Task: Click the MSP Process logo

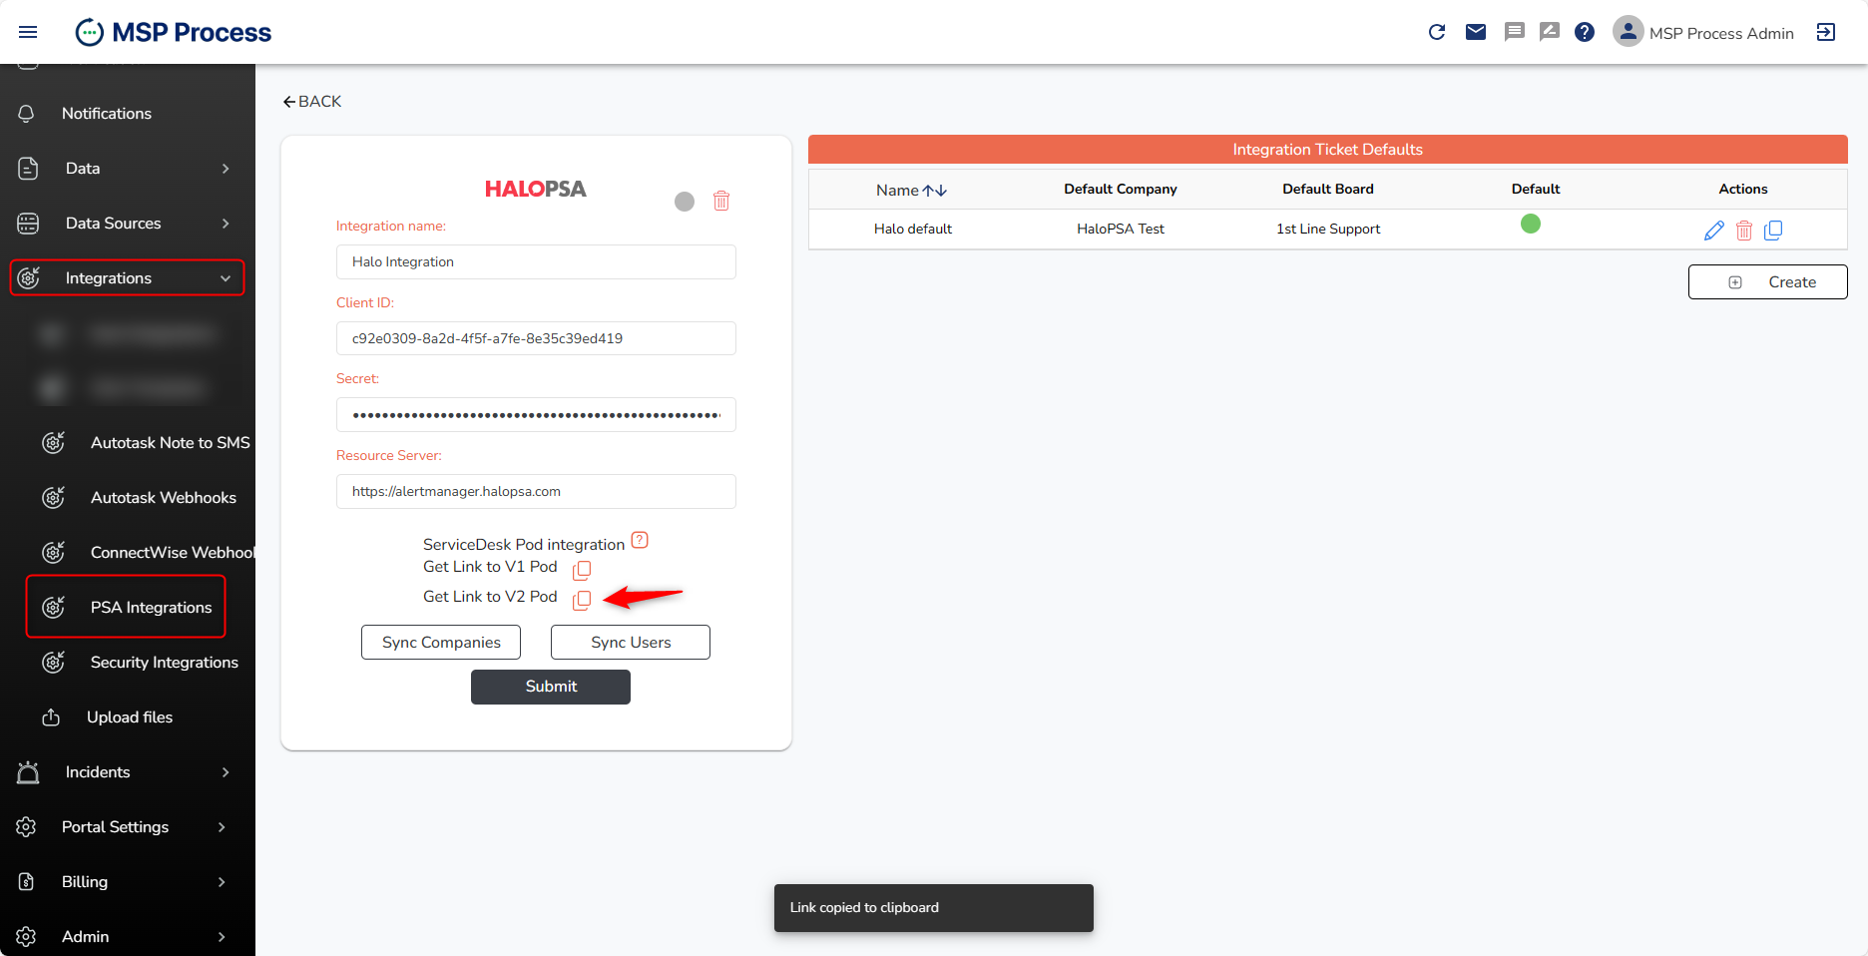Action: coord(174,32)
